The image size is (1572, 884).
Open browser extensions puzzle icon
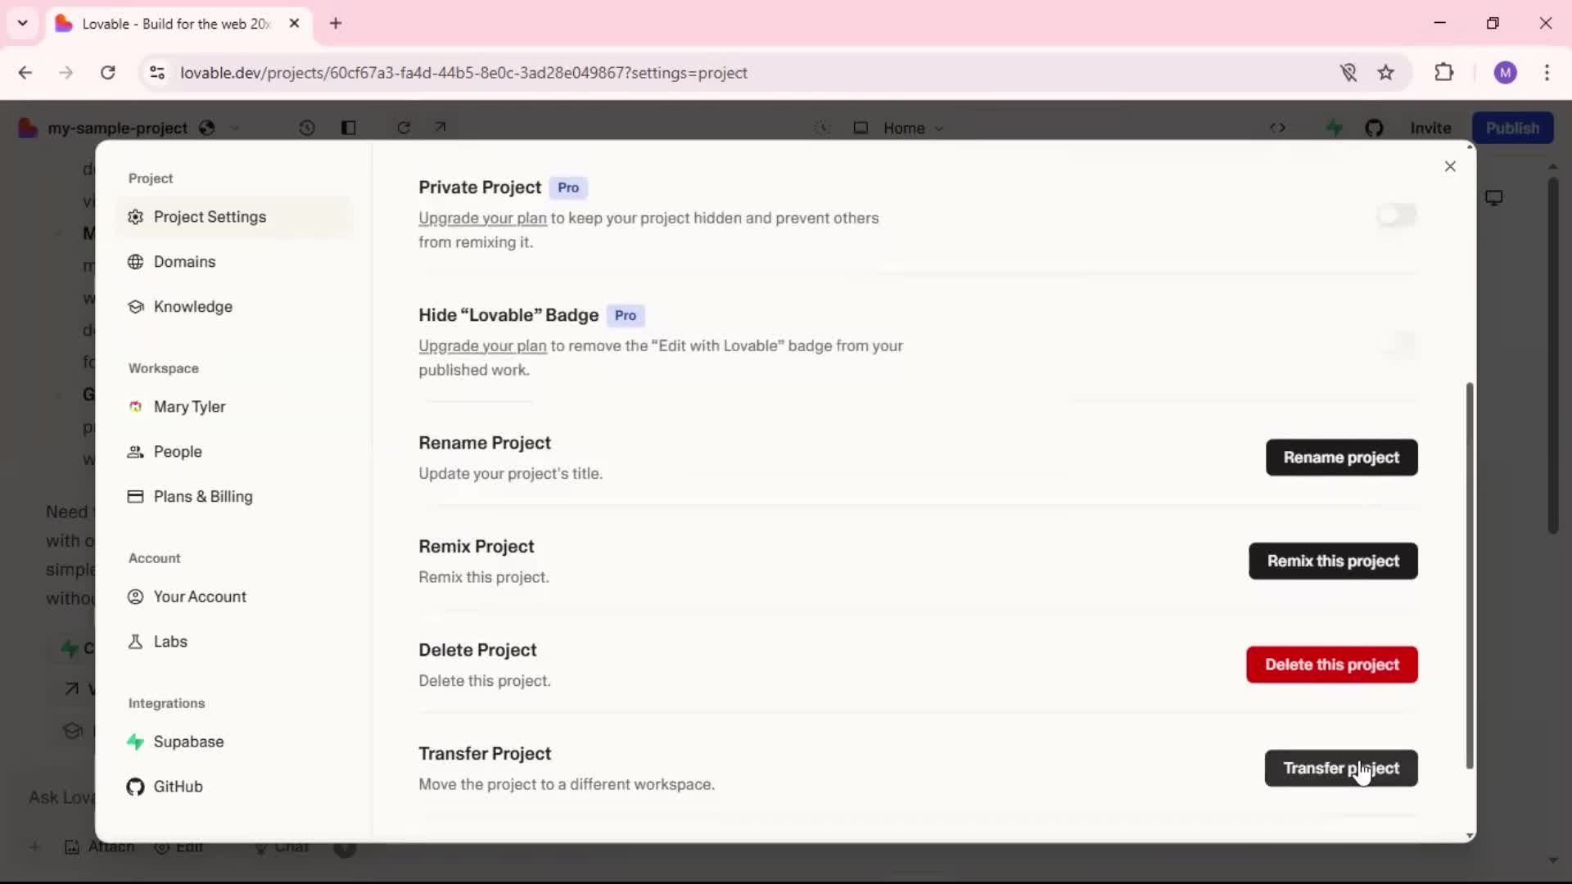click(x=1444, y=72)
